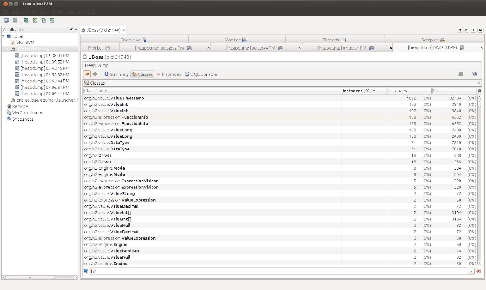The width and height of the screenshot is (486, 290).
Task: Open the table column chooser icon
Action: (479, 91)
